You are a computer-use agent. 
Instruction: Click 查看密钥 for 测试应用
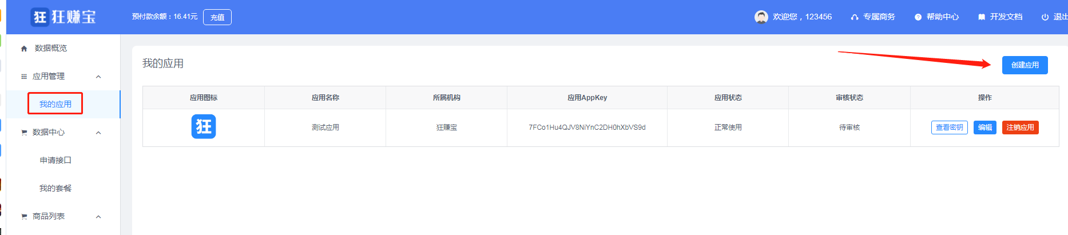click(x=949, y=128)
